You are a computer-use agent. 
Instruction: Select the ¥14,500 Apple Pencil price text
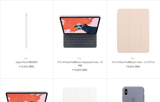pyautogui.click(x=26, y=66)
